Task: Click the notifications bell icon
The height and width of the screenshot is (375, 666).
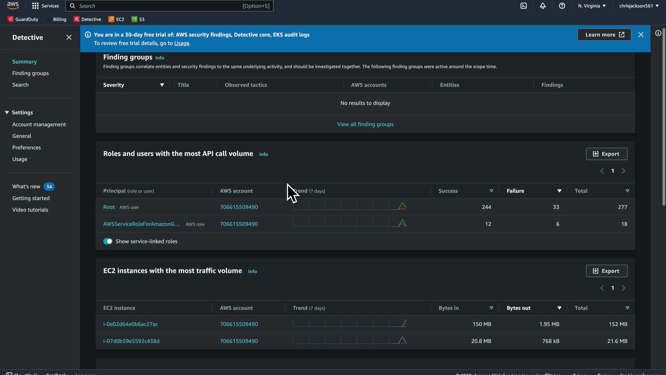Action: pyautogui.click(x=543, y=6)
